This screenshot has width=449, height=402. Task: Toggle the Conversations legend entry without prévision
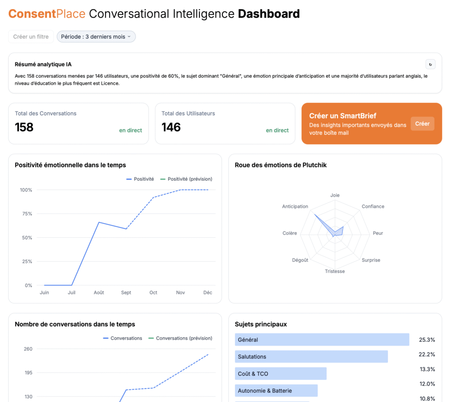click(x=123, y=338)
